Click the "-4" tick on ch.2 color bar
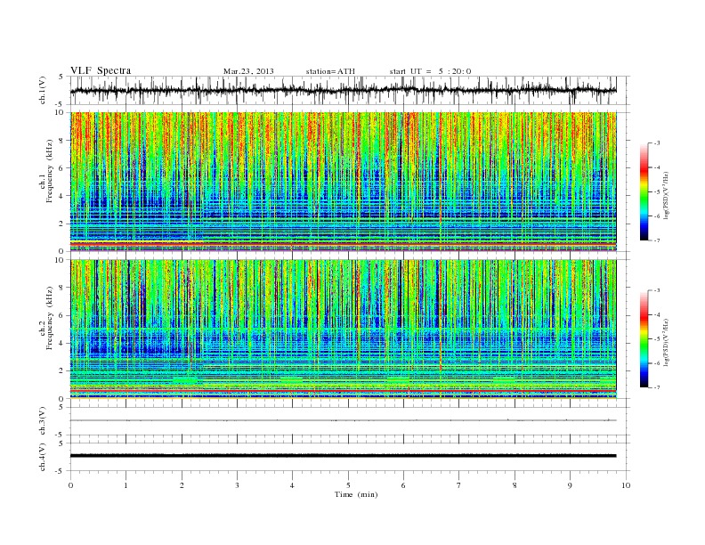 (656, 314)
